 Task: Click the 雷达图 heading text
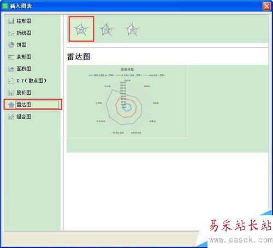coord(79,57)
